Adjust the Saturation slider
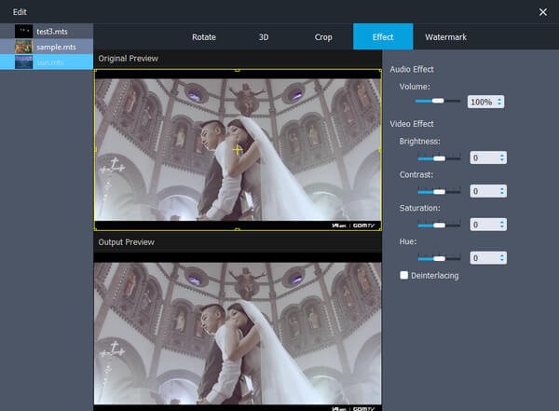 pos(439,226)
